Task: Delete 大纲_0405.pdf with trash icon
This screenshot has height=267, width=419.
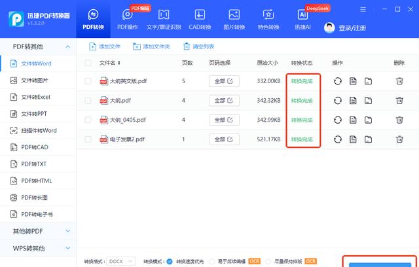Action: point(399,120)
